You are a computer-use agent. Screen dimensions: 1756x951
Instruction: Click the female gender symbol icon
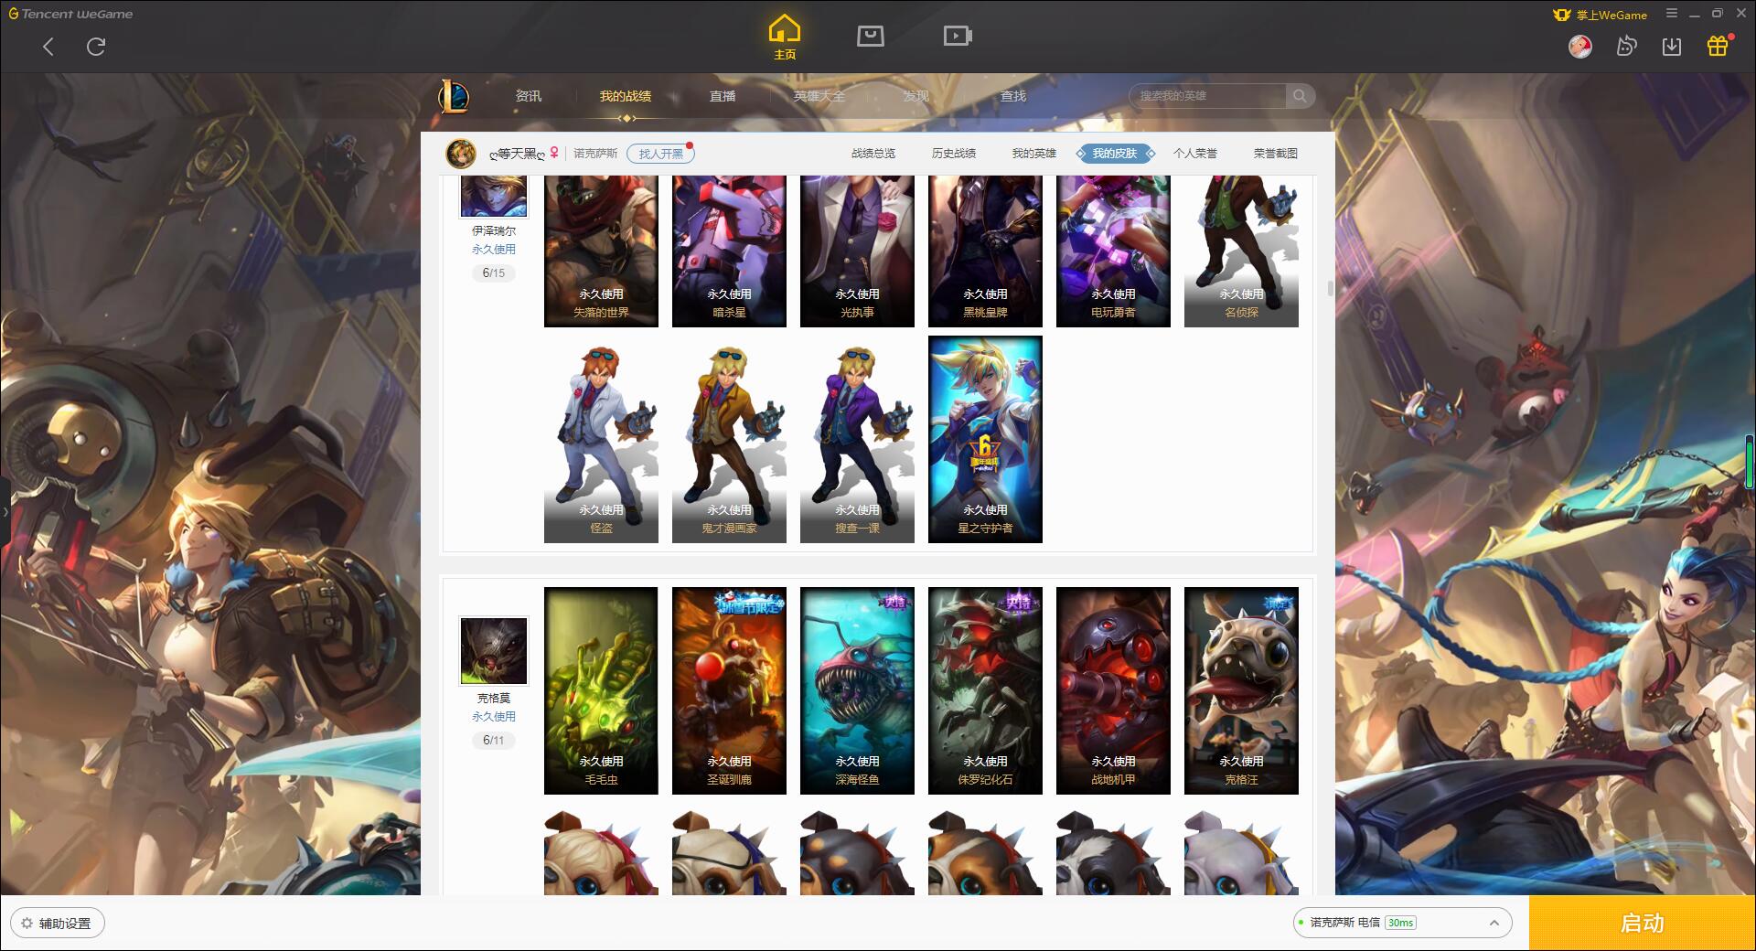click(554, 153)
